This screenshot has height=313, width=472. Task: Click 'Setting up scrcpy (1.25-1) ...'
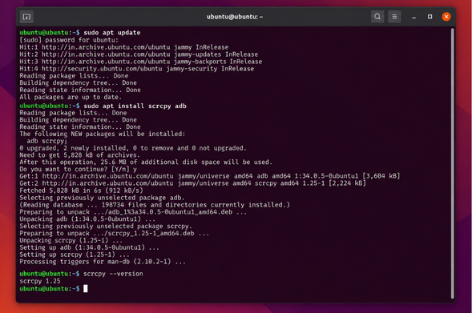[x=75, y=255]
